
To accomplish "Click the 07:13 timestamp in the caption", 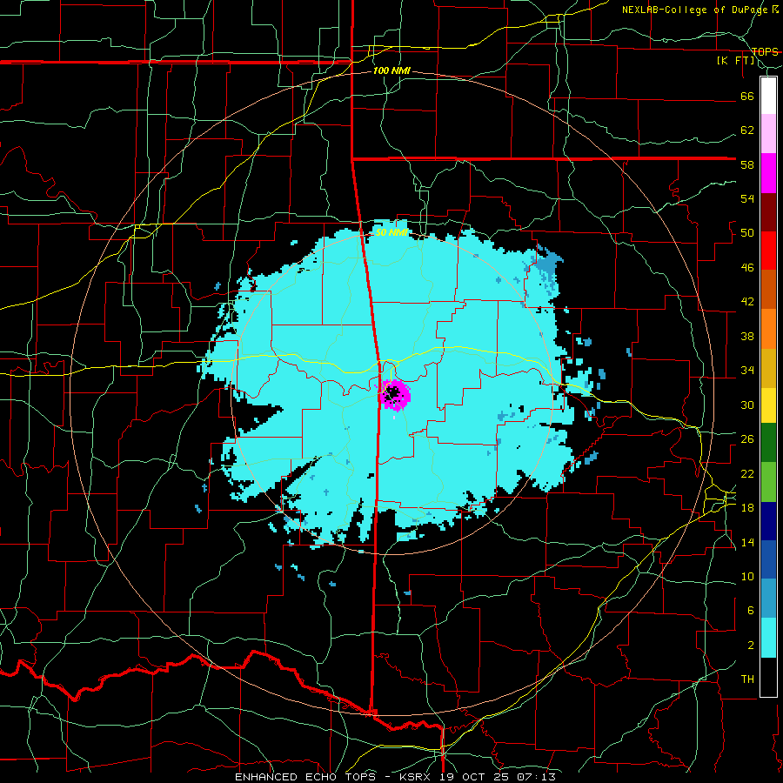I will click(537, 777).
